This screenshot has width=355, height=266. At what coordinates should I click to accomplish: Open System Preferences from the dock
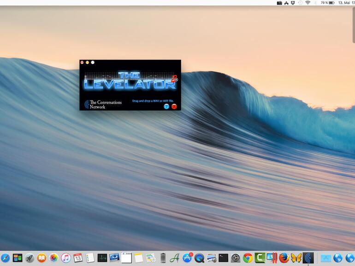236,258
